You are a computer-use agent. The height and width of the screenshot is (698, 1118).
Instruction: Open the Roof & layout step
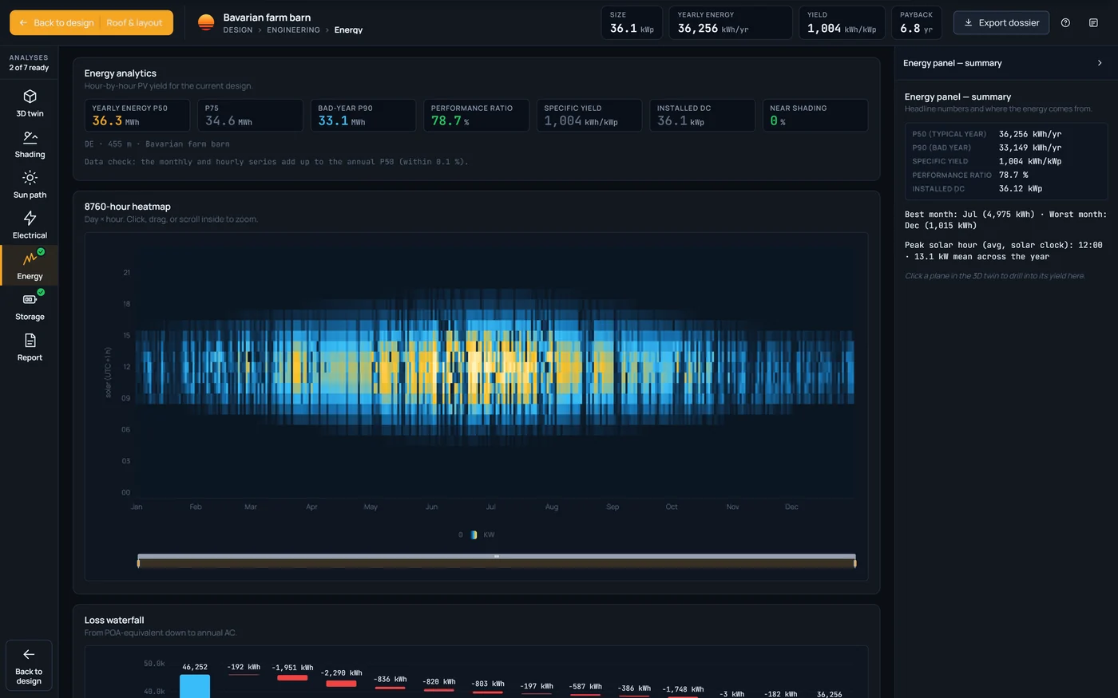134,23
